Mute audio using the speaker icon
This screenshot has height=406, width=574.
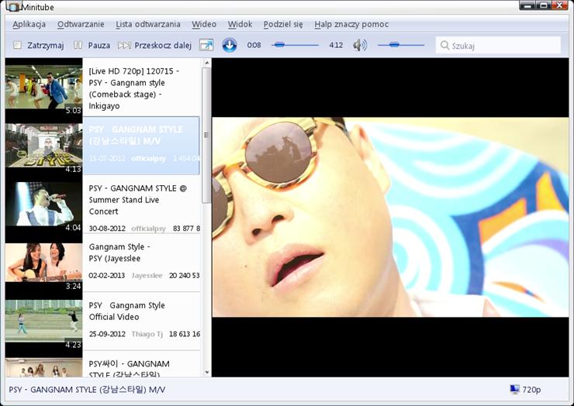coord(360,46)
